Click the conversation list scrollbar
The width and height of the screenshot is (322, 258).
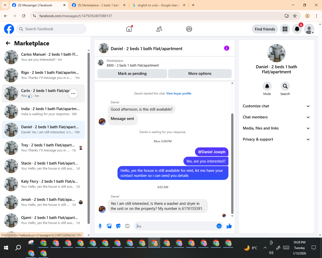(89, 138)
